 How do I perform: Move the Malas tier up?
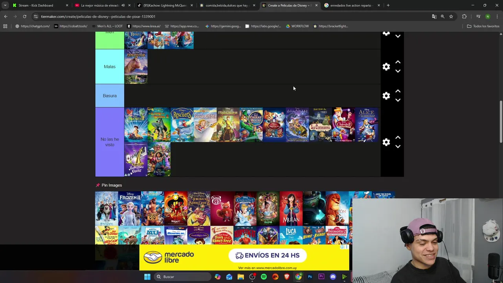click(398, 62)
